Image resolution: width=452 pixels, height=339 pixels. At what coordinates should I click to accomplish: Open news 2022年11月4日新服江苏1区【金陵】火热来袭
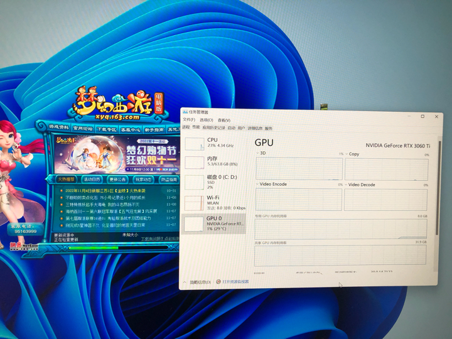(105, 191)
